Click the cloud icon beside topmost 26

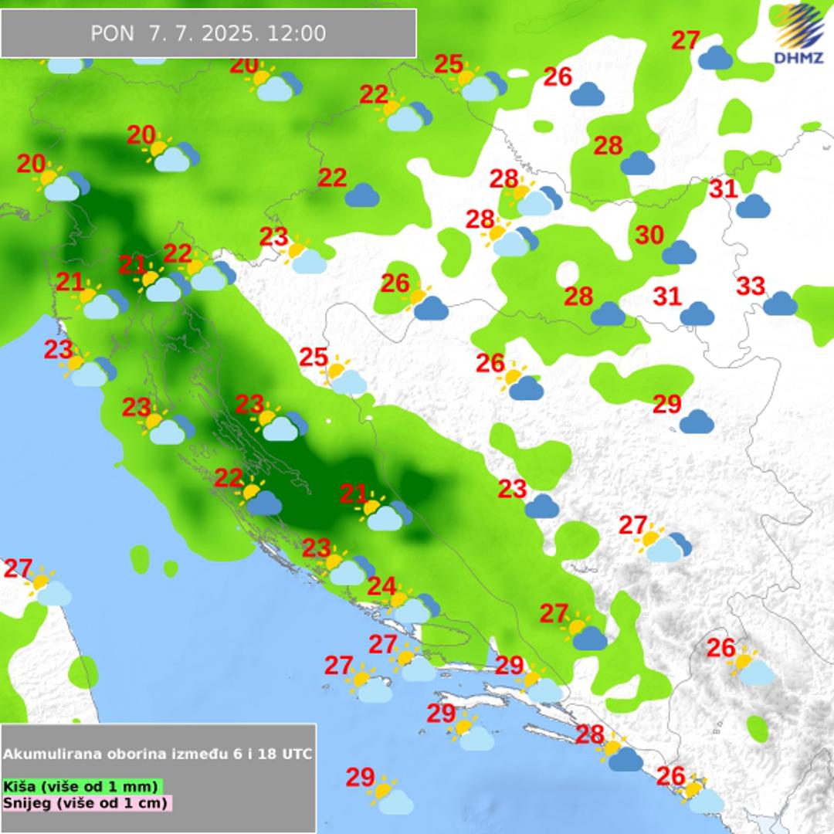587,94
